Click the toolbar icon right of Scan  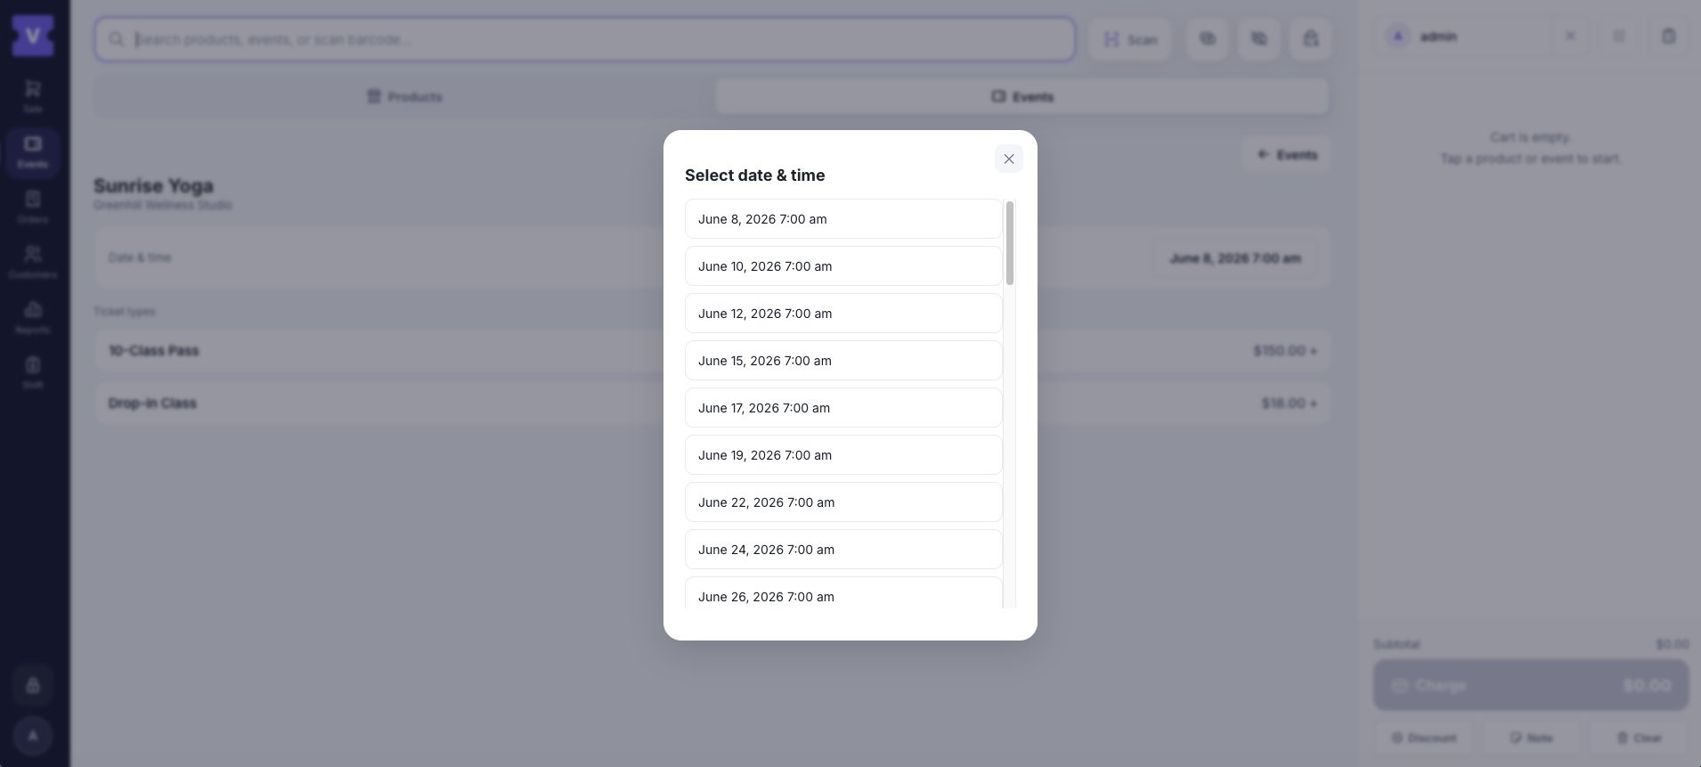pyautogui.click(x=1207, y=39)
